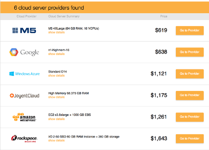Click the Google cloud logo
209x150 pixels.
coord(24,52)
